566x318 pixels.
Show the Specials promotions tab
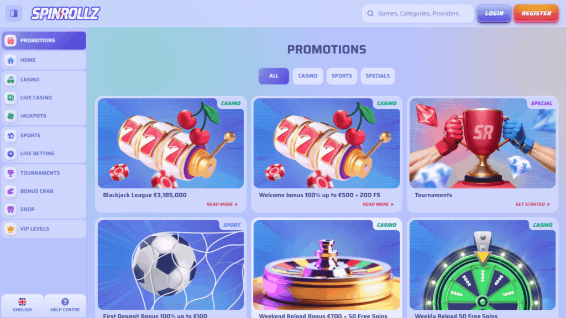coord(378,76)
